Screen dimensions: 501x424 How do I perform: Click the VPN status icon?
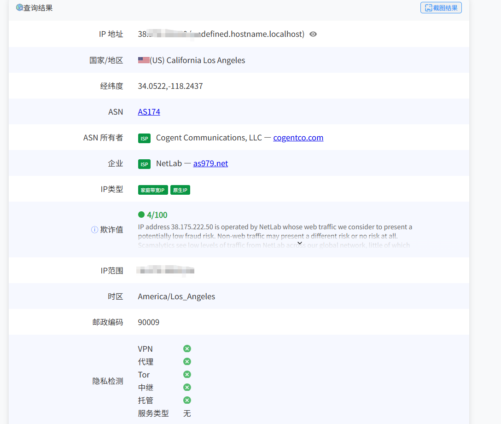pyautogui.click(x=187, y=348)
